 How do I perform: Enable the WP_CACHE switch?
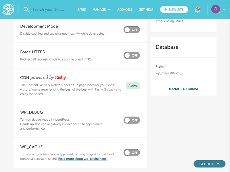[132, 153]
